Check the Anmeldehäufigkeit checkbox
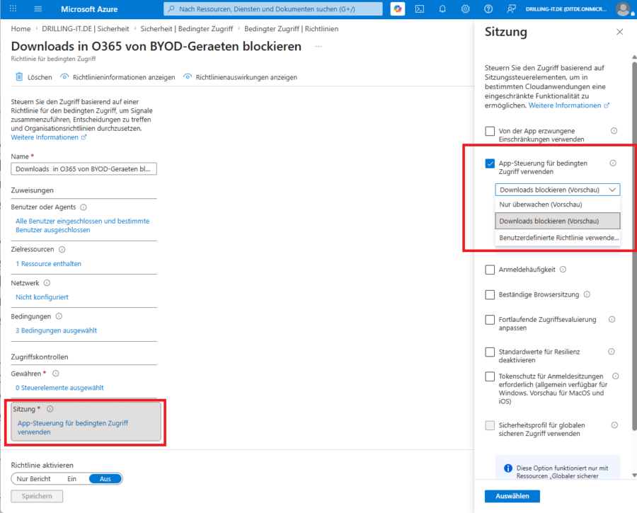 tap(490, 270)
